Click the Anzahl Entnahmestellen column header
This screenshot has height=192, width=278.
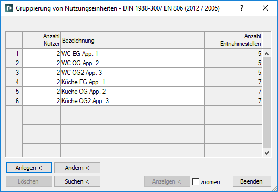[x=233, y=40]
